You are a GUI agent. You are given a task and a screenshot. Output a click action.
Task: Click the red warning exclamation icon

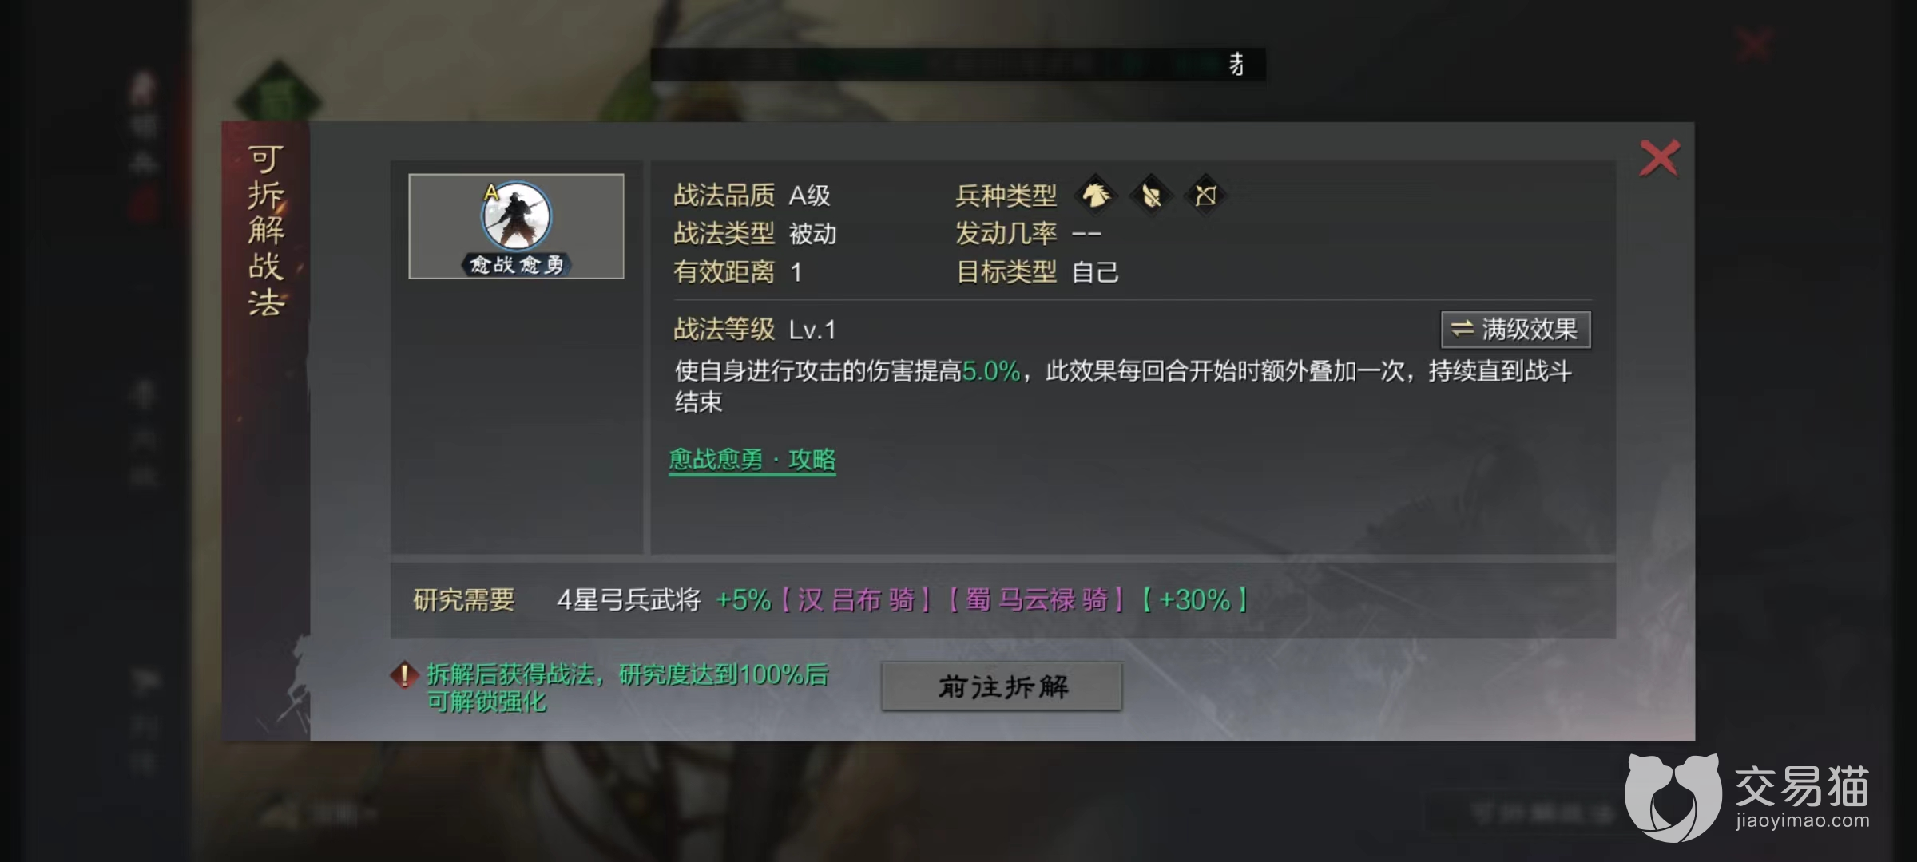click(x=404, y=675)
